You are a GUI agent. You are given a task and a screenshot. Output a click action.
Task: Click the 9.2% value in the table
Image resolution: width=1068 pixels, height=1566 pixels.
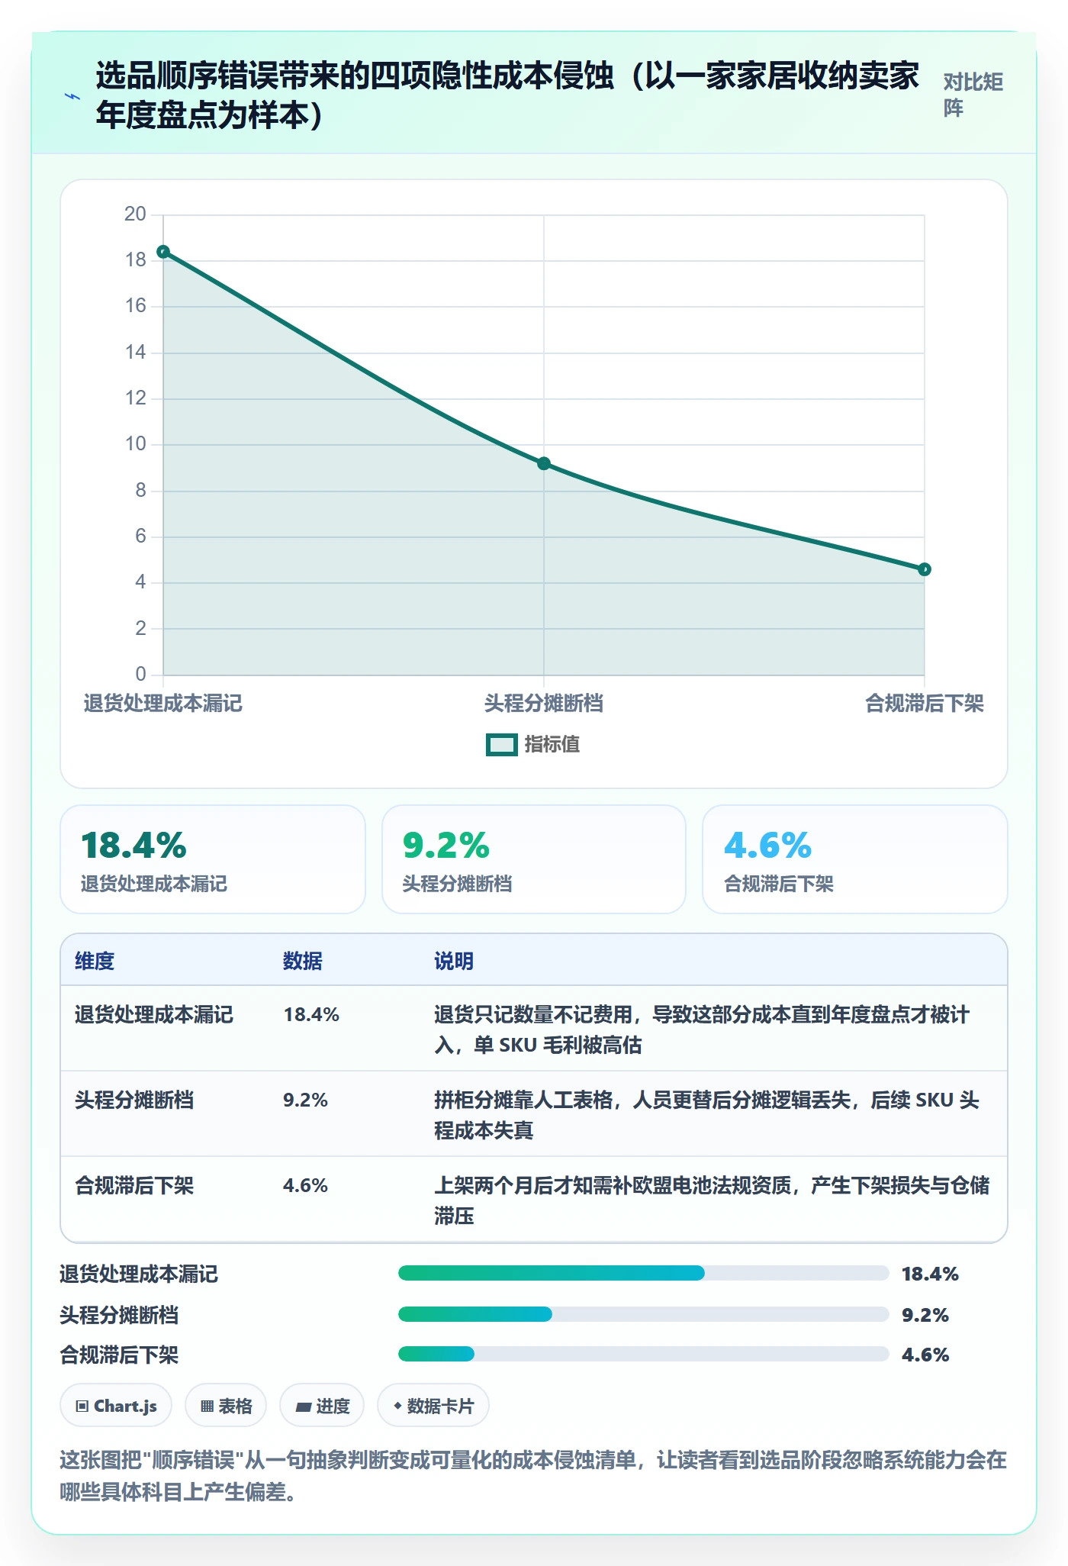click(305, 1100)
